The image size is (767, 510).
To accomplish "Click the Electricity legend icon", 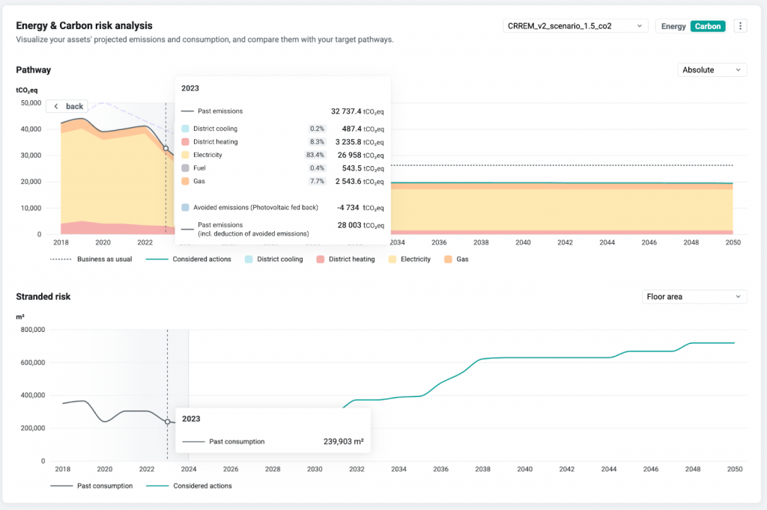I will (x=392, y=259).
